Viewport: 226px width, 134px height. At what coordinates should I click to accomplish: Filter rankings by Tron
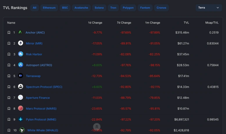pyautogui.click(x=113, y=8)
